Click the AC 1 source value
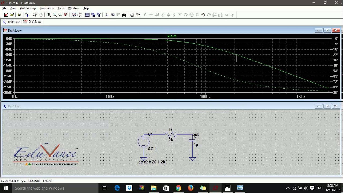 tap(152, 149)
